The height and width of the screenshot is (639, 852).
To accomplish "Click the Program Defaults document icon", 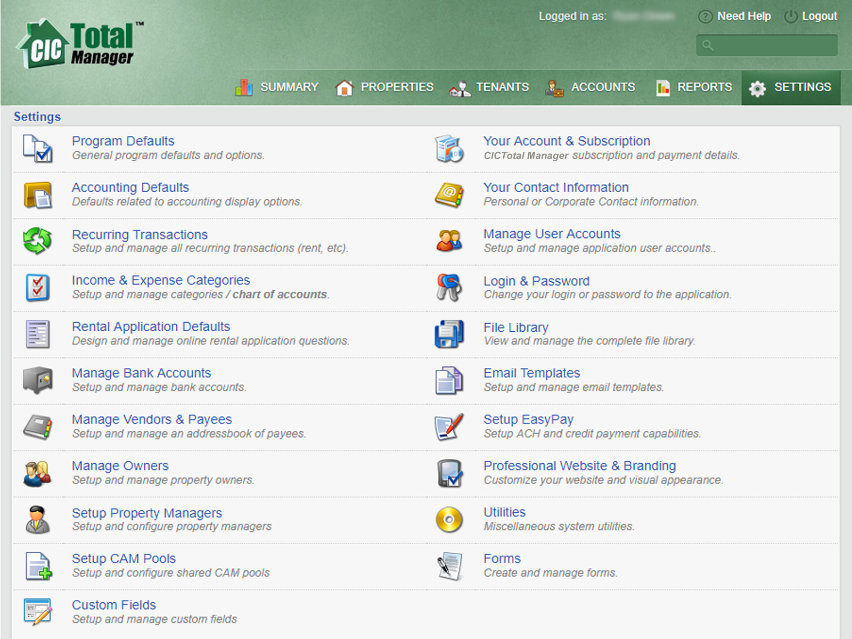I will point(37,149).
